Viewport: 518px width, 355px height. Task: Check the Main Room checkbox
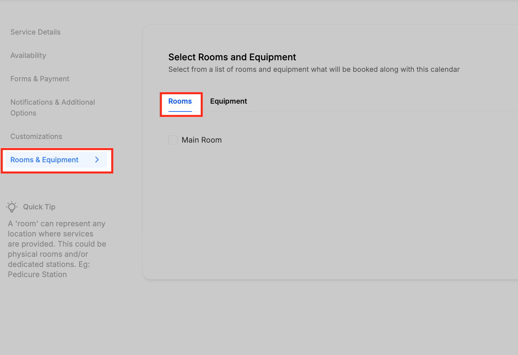coord(173,140)
